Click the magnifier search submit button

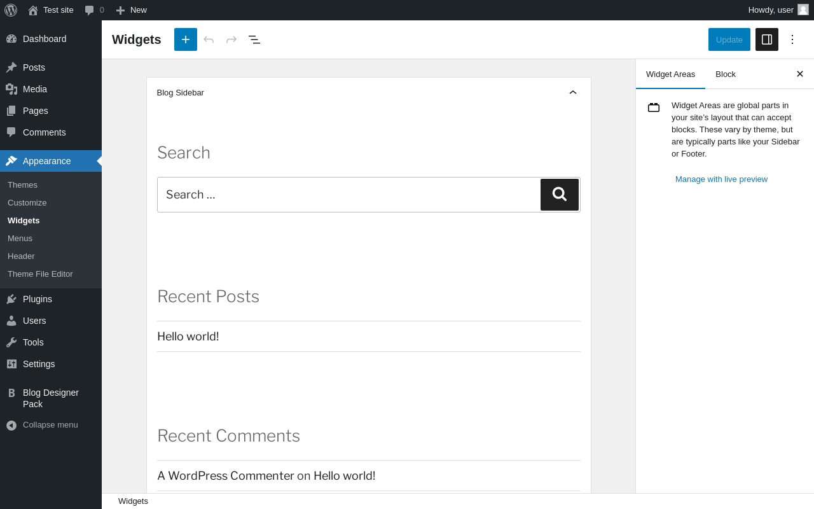pyautogui.click(x=560, y=195)
